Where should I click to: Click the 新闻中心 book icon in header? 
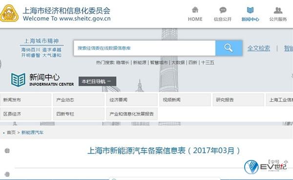coord(250,10)
